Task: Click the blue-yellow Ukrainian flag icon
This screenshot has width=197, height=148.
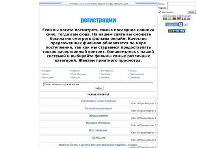Action: click(x=170, y=18)
